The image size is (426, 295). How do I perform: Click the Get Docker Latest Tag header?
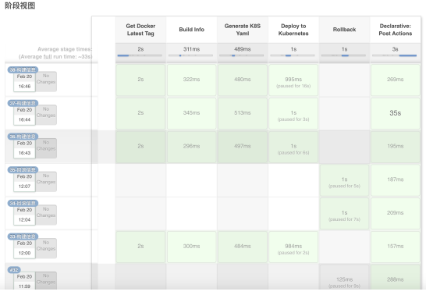point(140,30)
